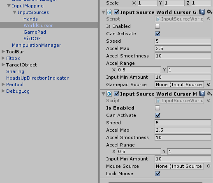213x183 pixels.
Task: Edit Accel Range Y in World Cursor G component
Action: (x=189, y=70)
